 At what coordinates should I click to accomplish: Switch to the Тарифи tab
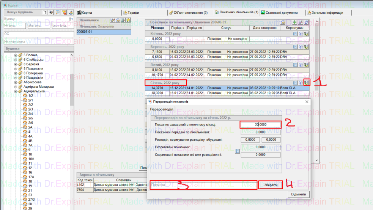(131, 13)
